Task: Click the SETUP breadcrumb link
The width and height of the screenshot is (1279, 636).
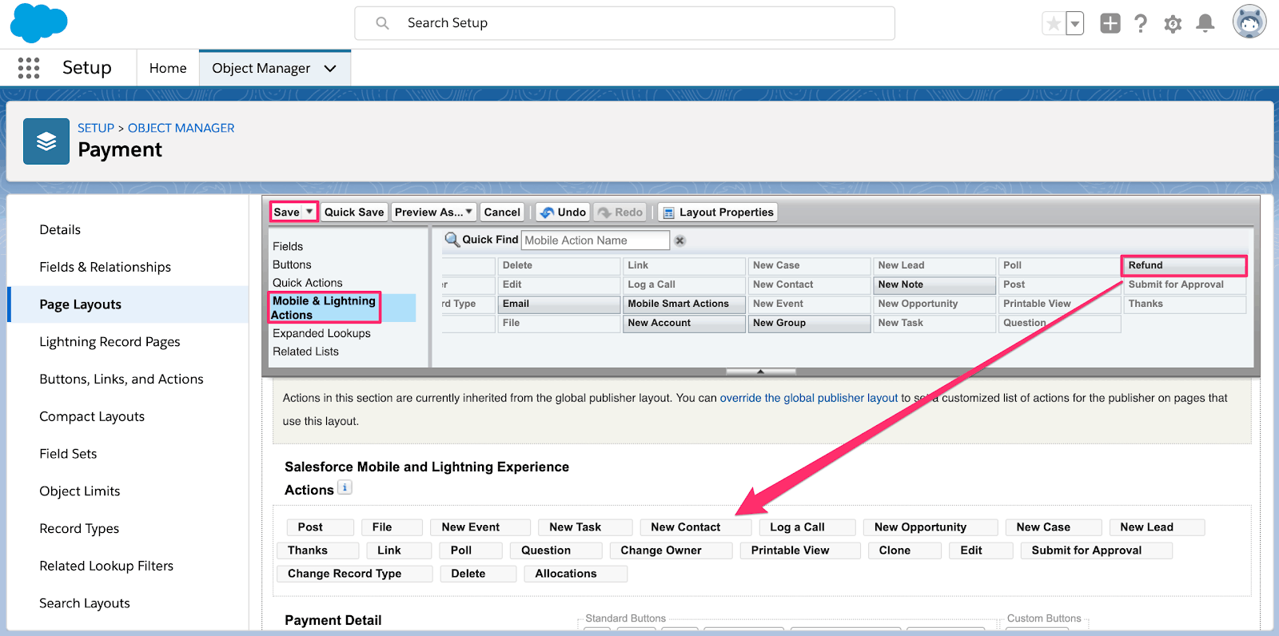Action: coord(96,128)
